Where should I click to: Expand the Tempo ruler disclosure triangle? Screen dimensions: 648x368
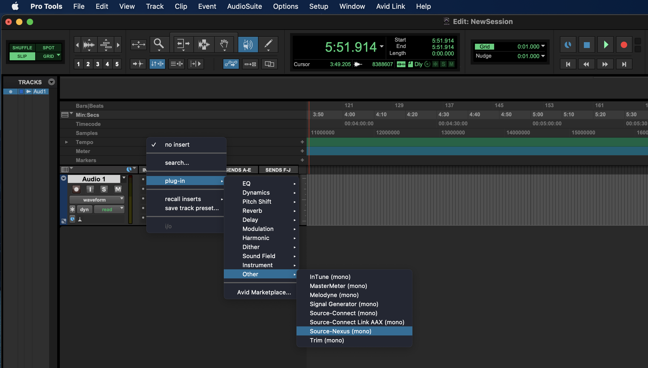point(67,142)
